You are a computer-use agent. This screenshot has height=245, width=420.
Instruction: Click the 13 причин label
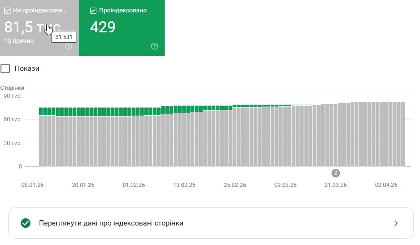19,41
